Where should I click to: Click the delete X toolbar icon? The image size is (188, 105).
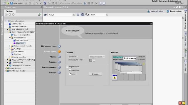click(41, 3)
